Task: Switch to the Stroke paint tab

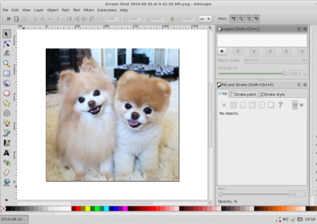Action: pyautogui.click(x=243, y=94)
